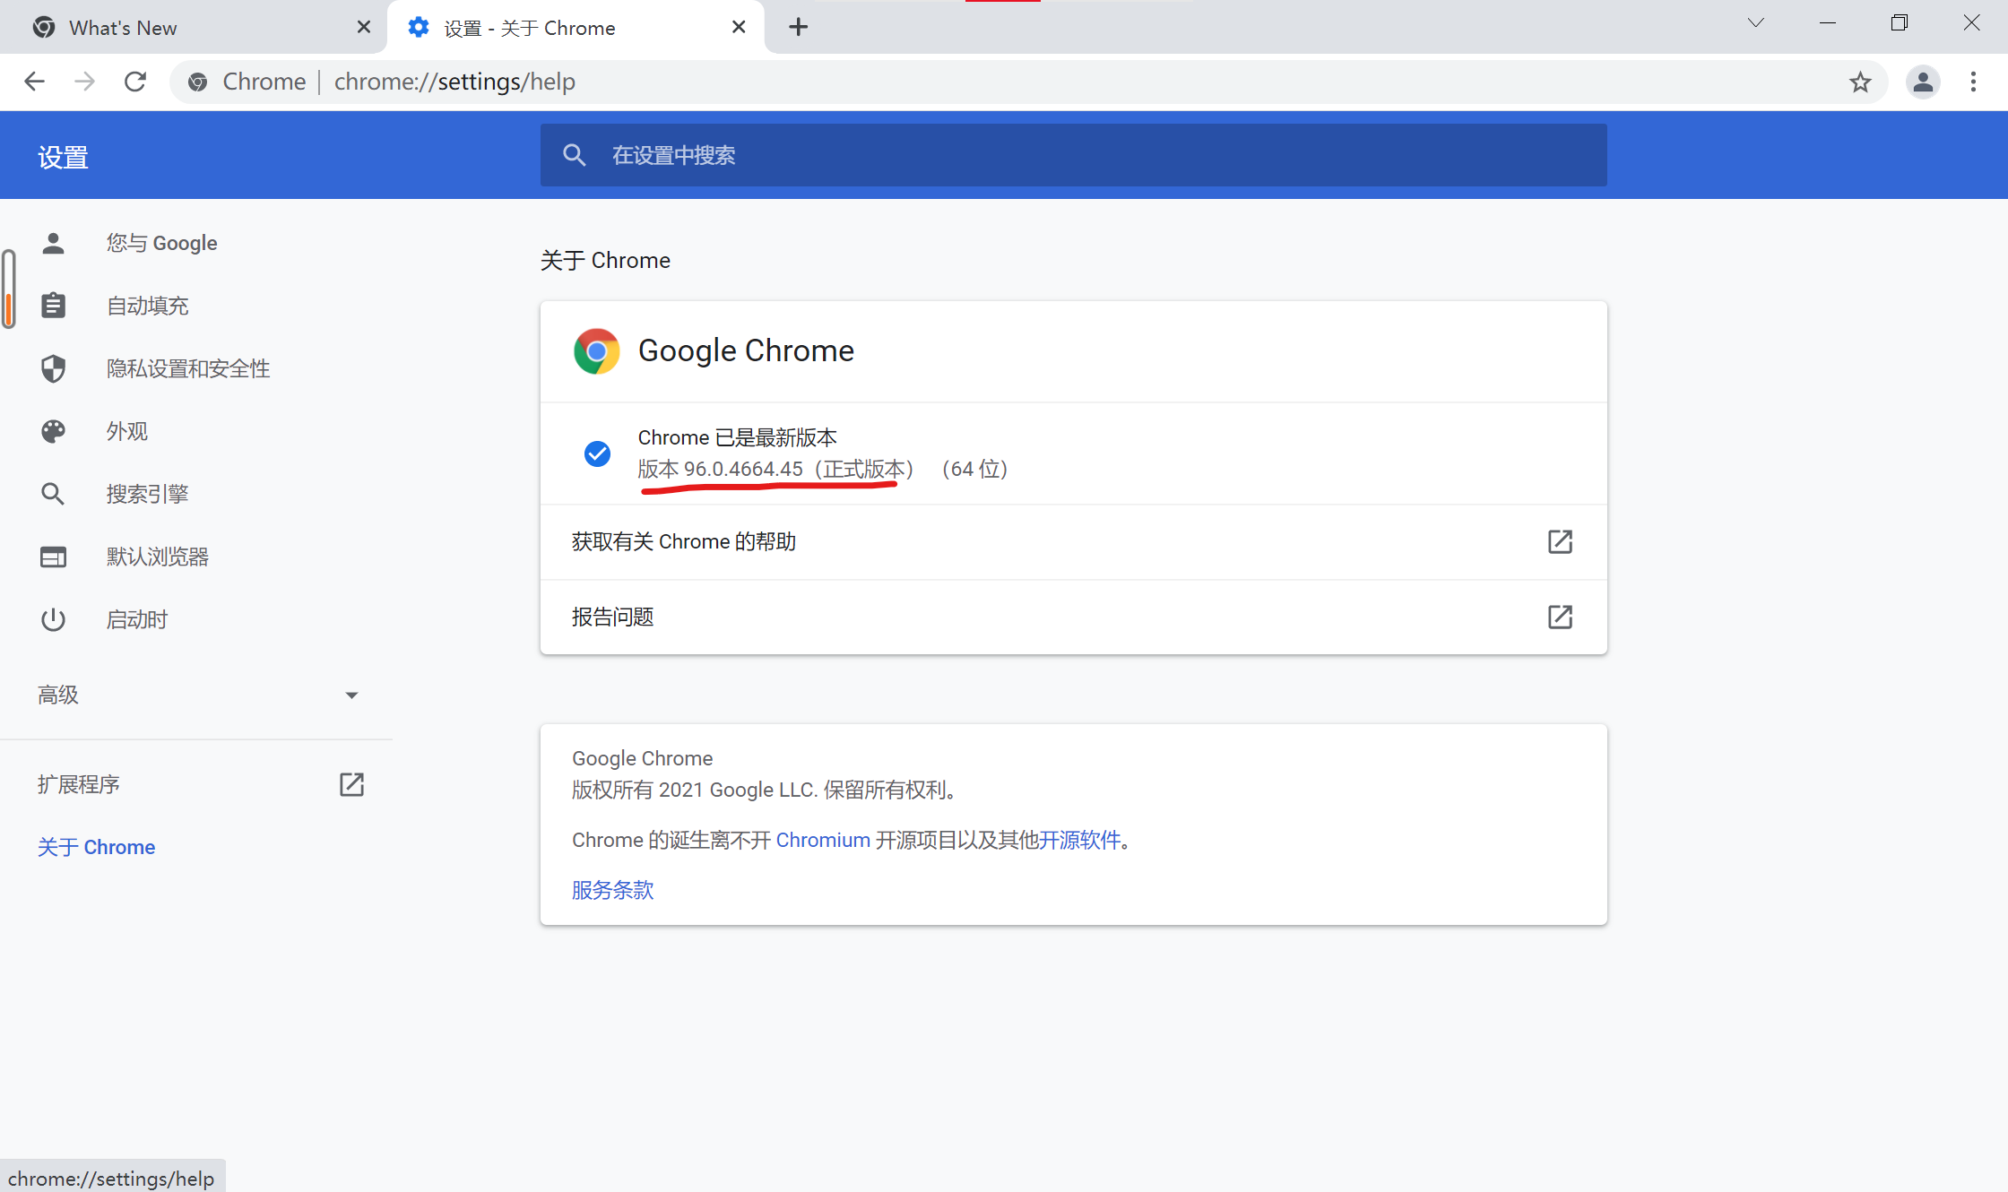Click the blue update checkmark icon
Image resolution: width=2008 pixels, height=1192 pixels.
pos(597,453)
